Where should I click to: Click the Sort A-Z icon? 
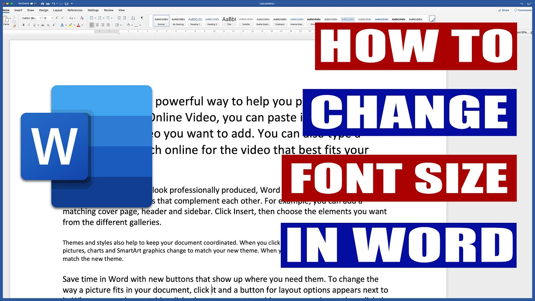[x=133, y=18]
